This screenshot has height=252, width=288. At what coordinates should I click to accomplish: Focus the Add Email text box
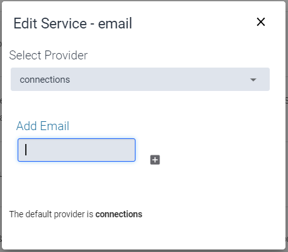76,150
